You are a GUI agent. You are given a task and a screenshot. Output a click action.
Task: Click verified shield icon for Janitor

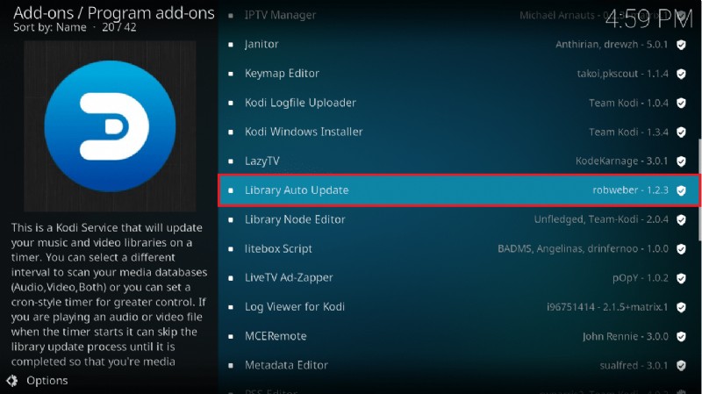[681, 45]
